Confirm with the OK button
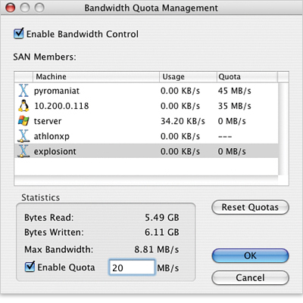303x303 pixels. (x=250, y=255)
